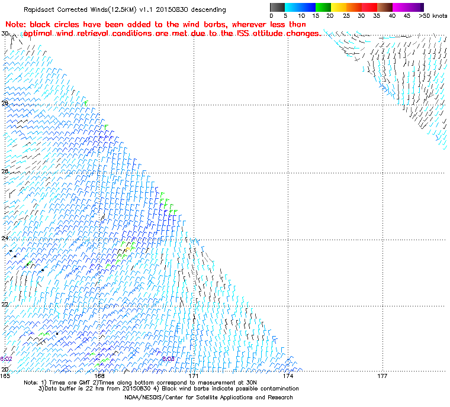The width and height of the screenshot is (450, 407).
Task: Click the latitude label 24
Action: tap(5, 238)
